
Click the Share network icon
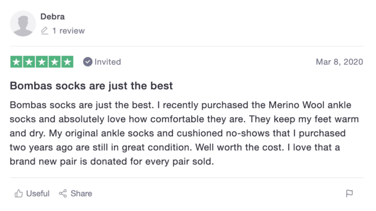[x=63, y=194]
